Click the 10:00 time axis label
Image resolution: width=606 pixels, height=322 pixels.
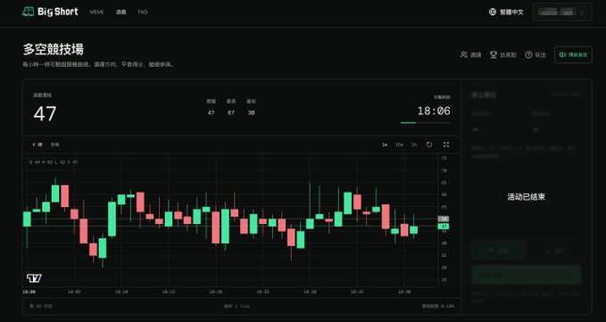[29, 292]
